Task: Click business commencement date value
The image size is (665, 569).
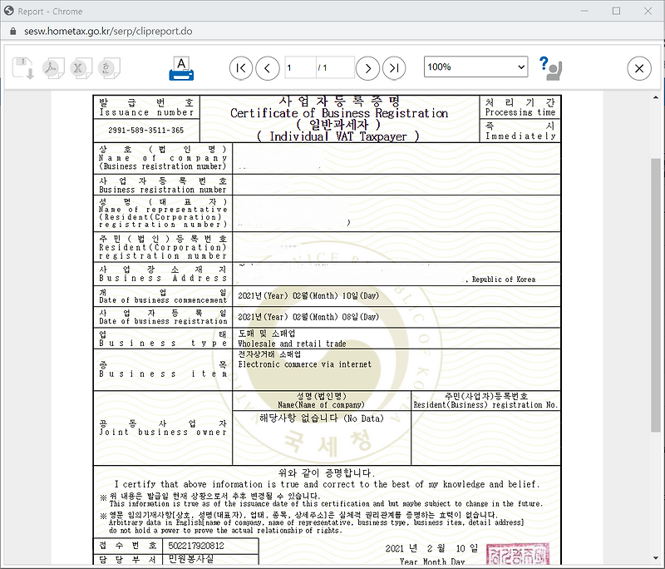Action: coord(308,296)
